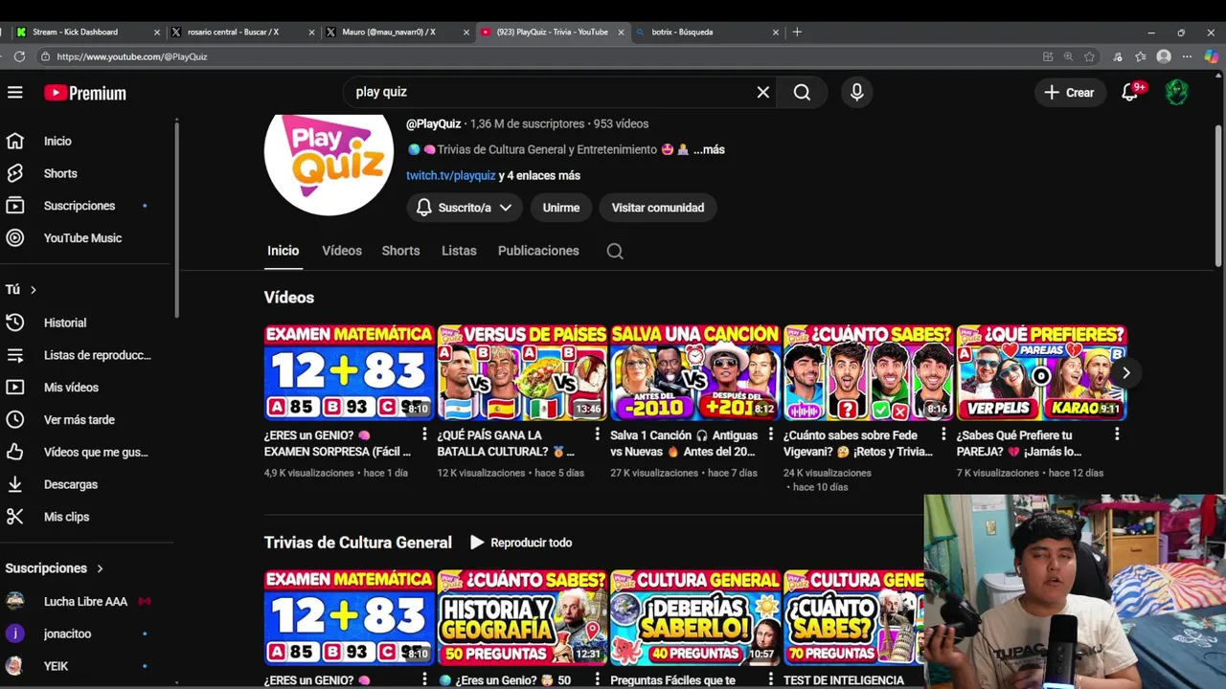The image size is (1226, 689).
Task: Open options for Fede Vigevani video
Action: [943, 434]
